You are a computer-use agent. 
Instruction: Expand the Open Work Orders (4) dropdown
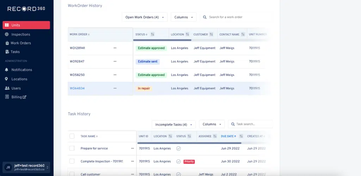pos(144,17)
